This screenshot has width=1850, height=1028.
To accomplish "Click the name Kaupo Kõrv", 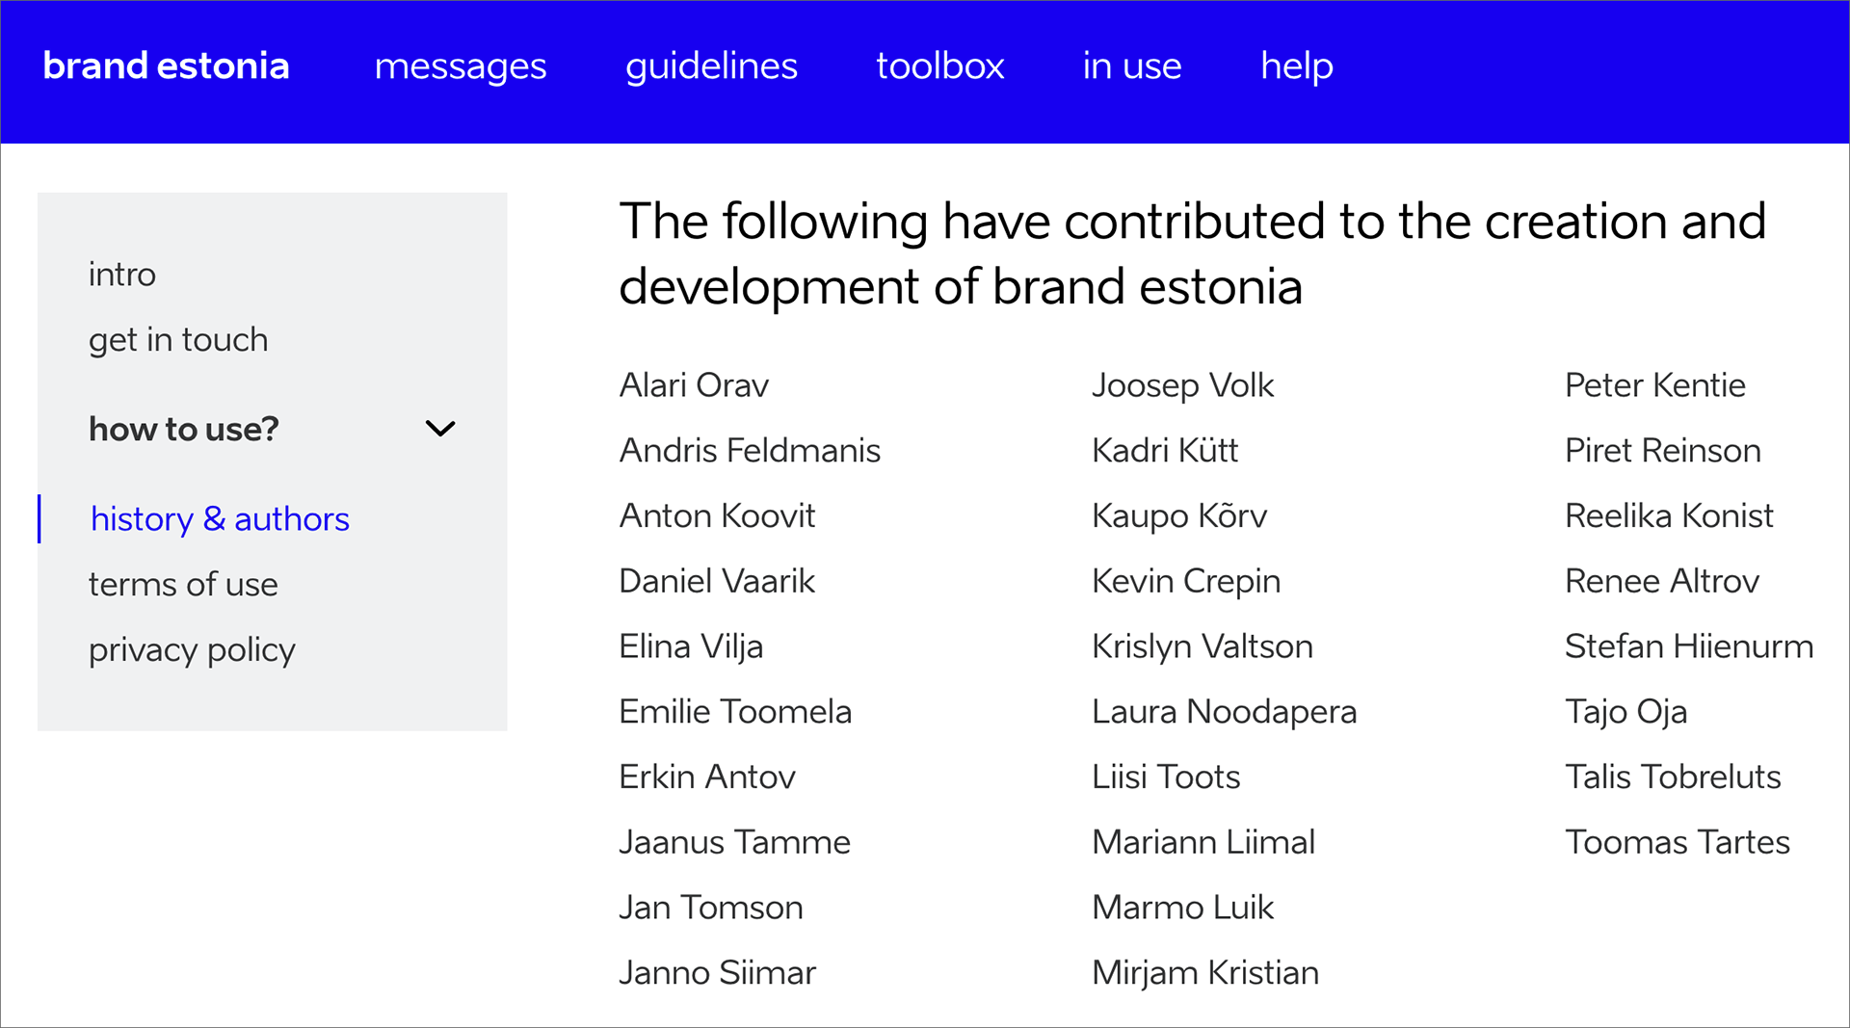I will pos(1179,516).
